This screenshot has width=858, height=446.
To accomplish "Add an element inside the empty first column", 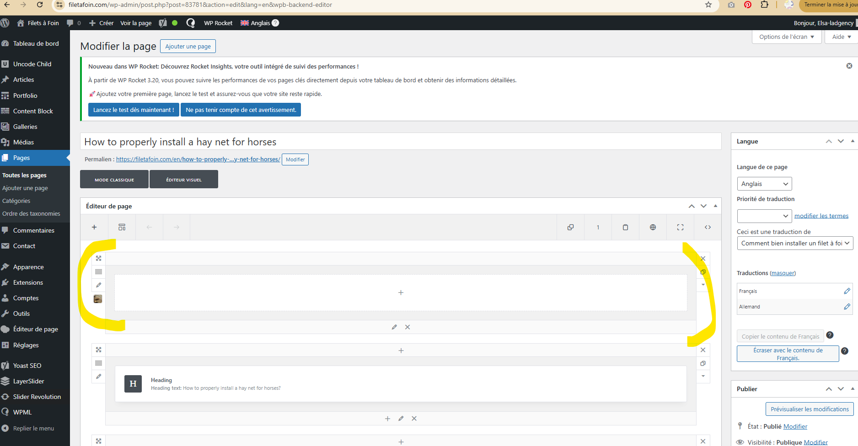I will point(401,292).
